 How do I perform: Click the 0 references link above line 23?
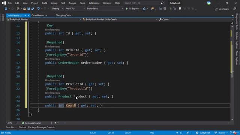pos(52,93)
